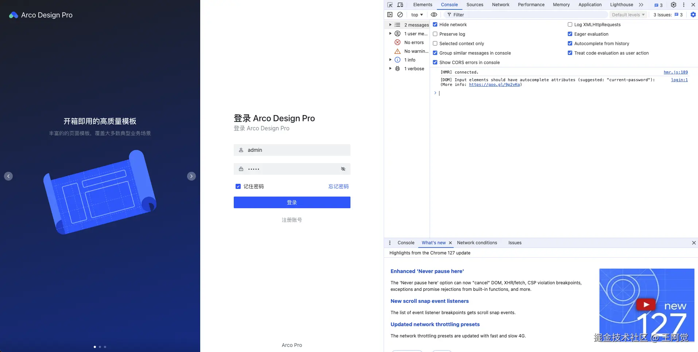The height and width of the screenshot is (352, 698).
Task: Open the Default levels dropdown
Action: point(628,15)
